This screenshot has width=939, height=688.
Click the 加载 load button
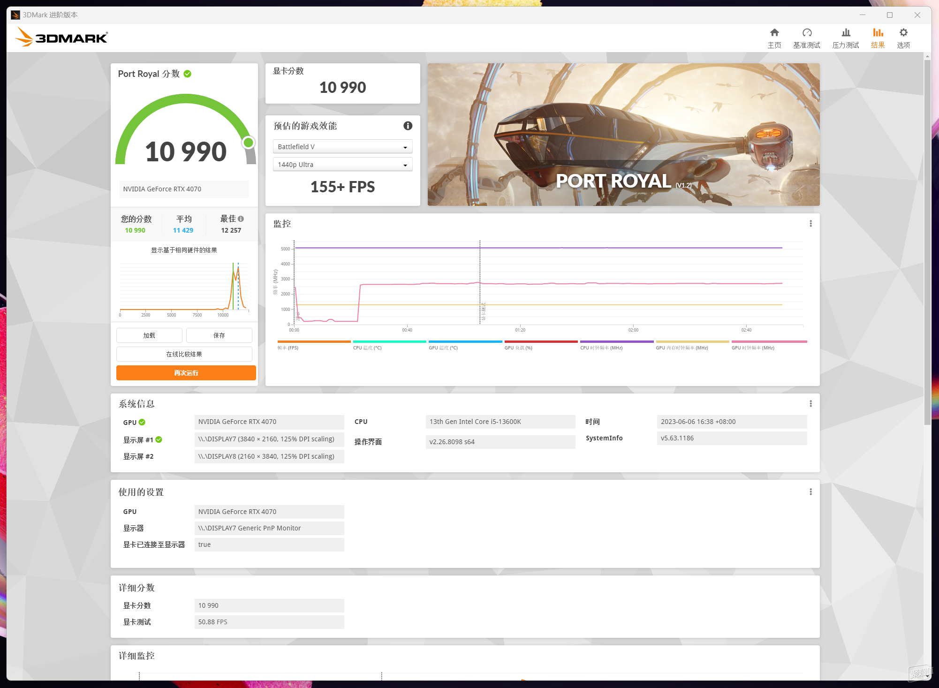pyautogui.click(x=149, y=335)
